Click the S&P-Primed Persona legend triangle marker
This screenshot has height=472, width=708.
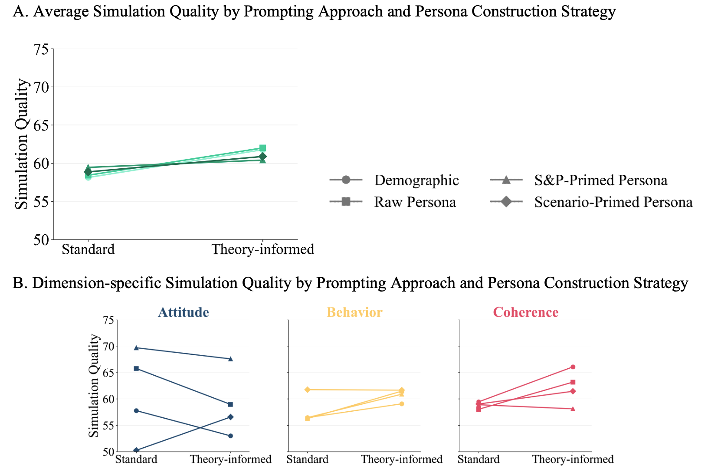pyautogui.click(x=506, y=180)
